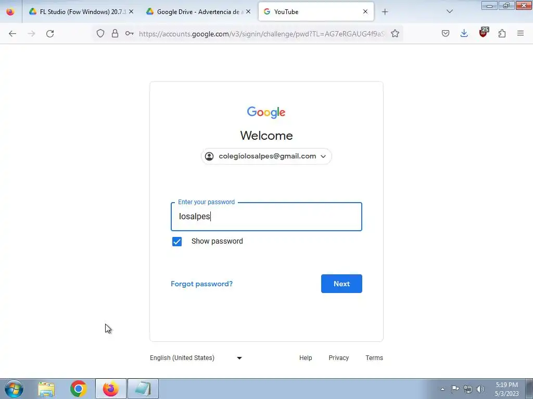The image size is (533, 399).
Task: Launch Google Chrome from the taskbar
Action: (x=79, y=389)
